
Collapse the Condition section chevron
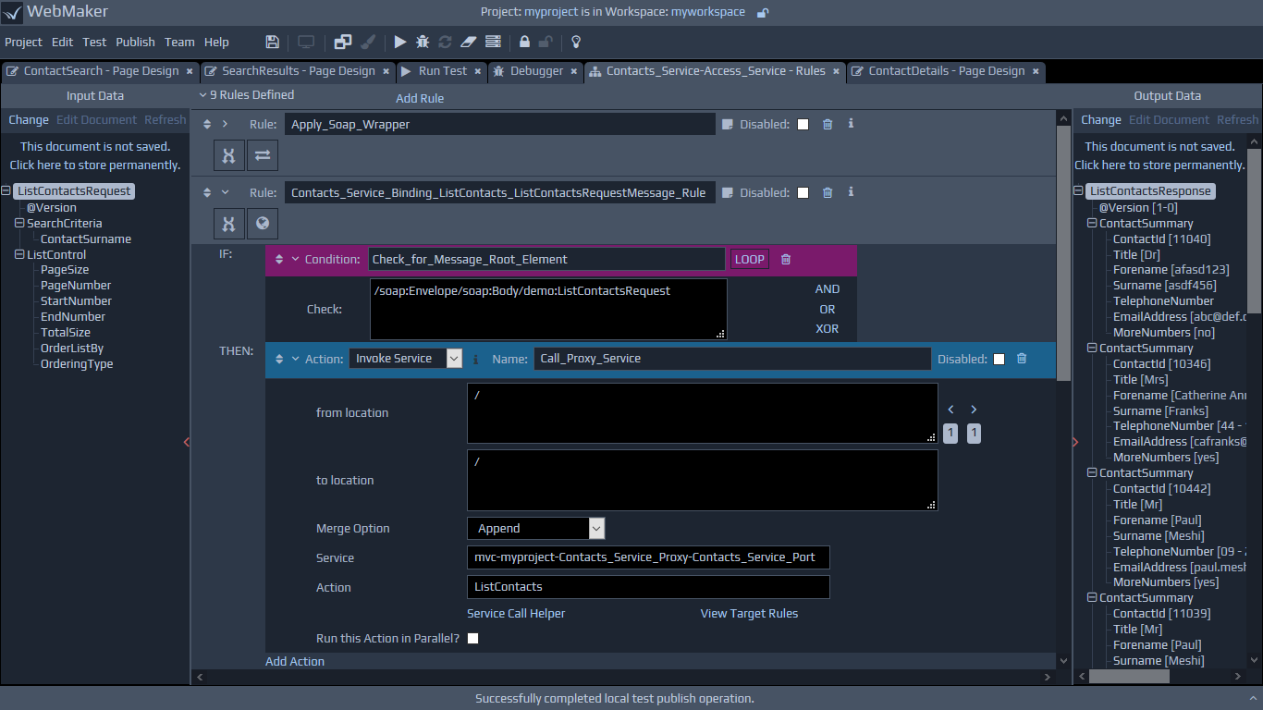[x=296, y=260]
